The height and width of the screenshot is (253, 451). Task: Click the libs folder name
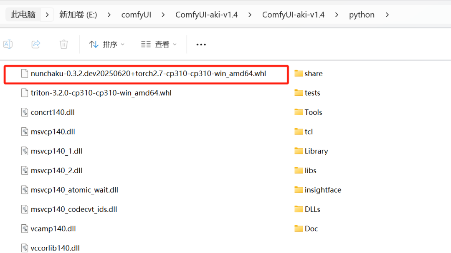click(310, 171)
